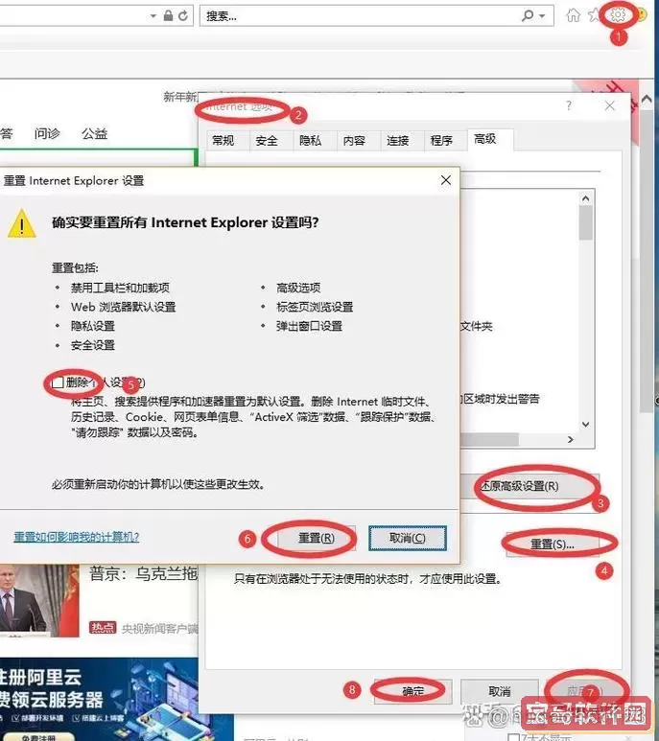Image resolution: width=659 pixels, height=741 pixels.
Task: Open the search provider dropdown arrow
Action: [542, 16]
